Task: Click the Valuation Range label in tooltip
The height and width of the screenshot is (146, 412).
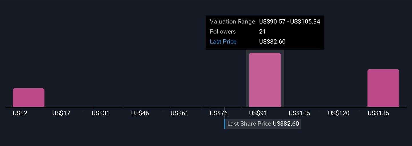Action: (232, 22)
